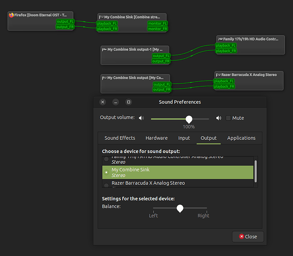Switch to the Input tab
293x256 pixels.
coord(184,138)
